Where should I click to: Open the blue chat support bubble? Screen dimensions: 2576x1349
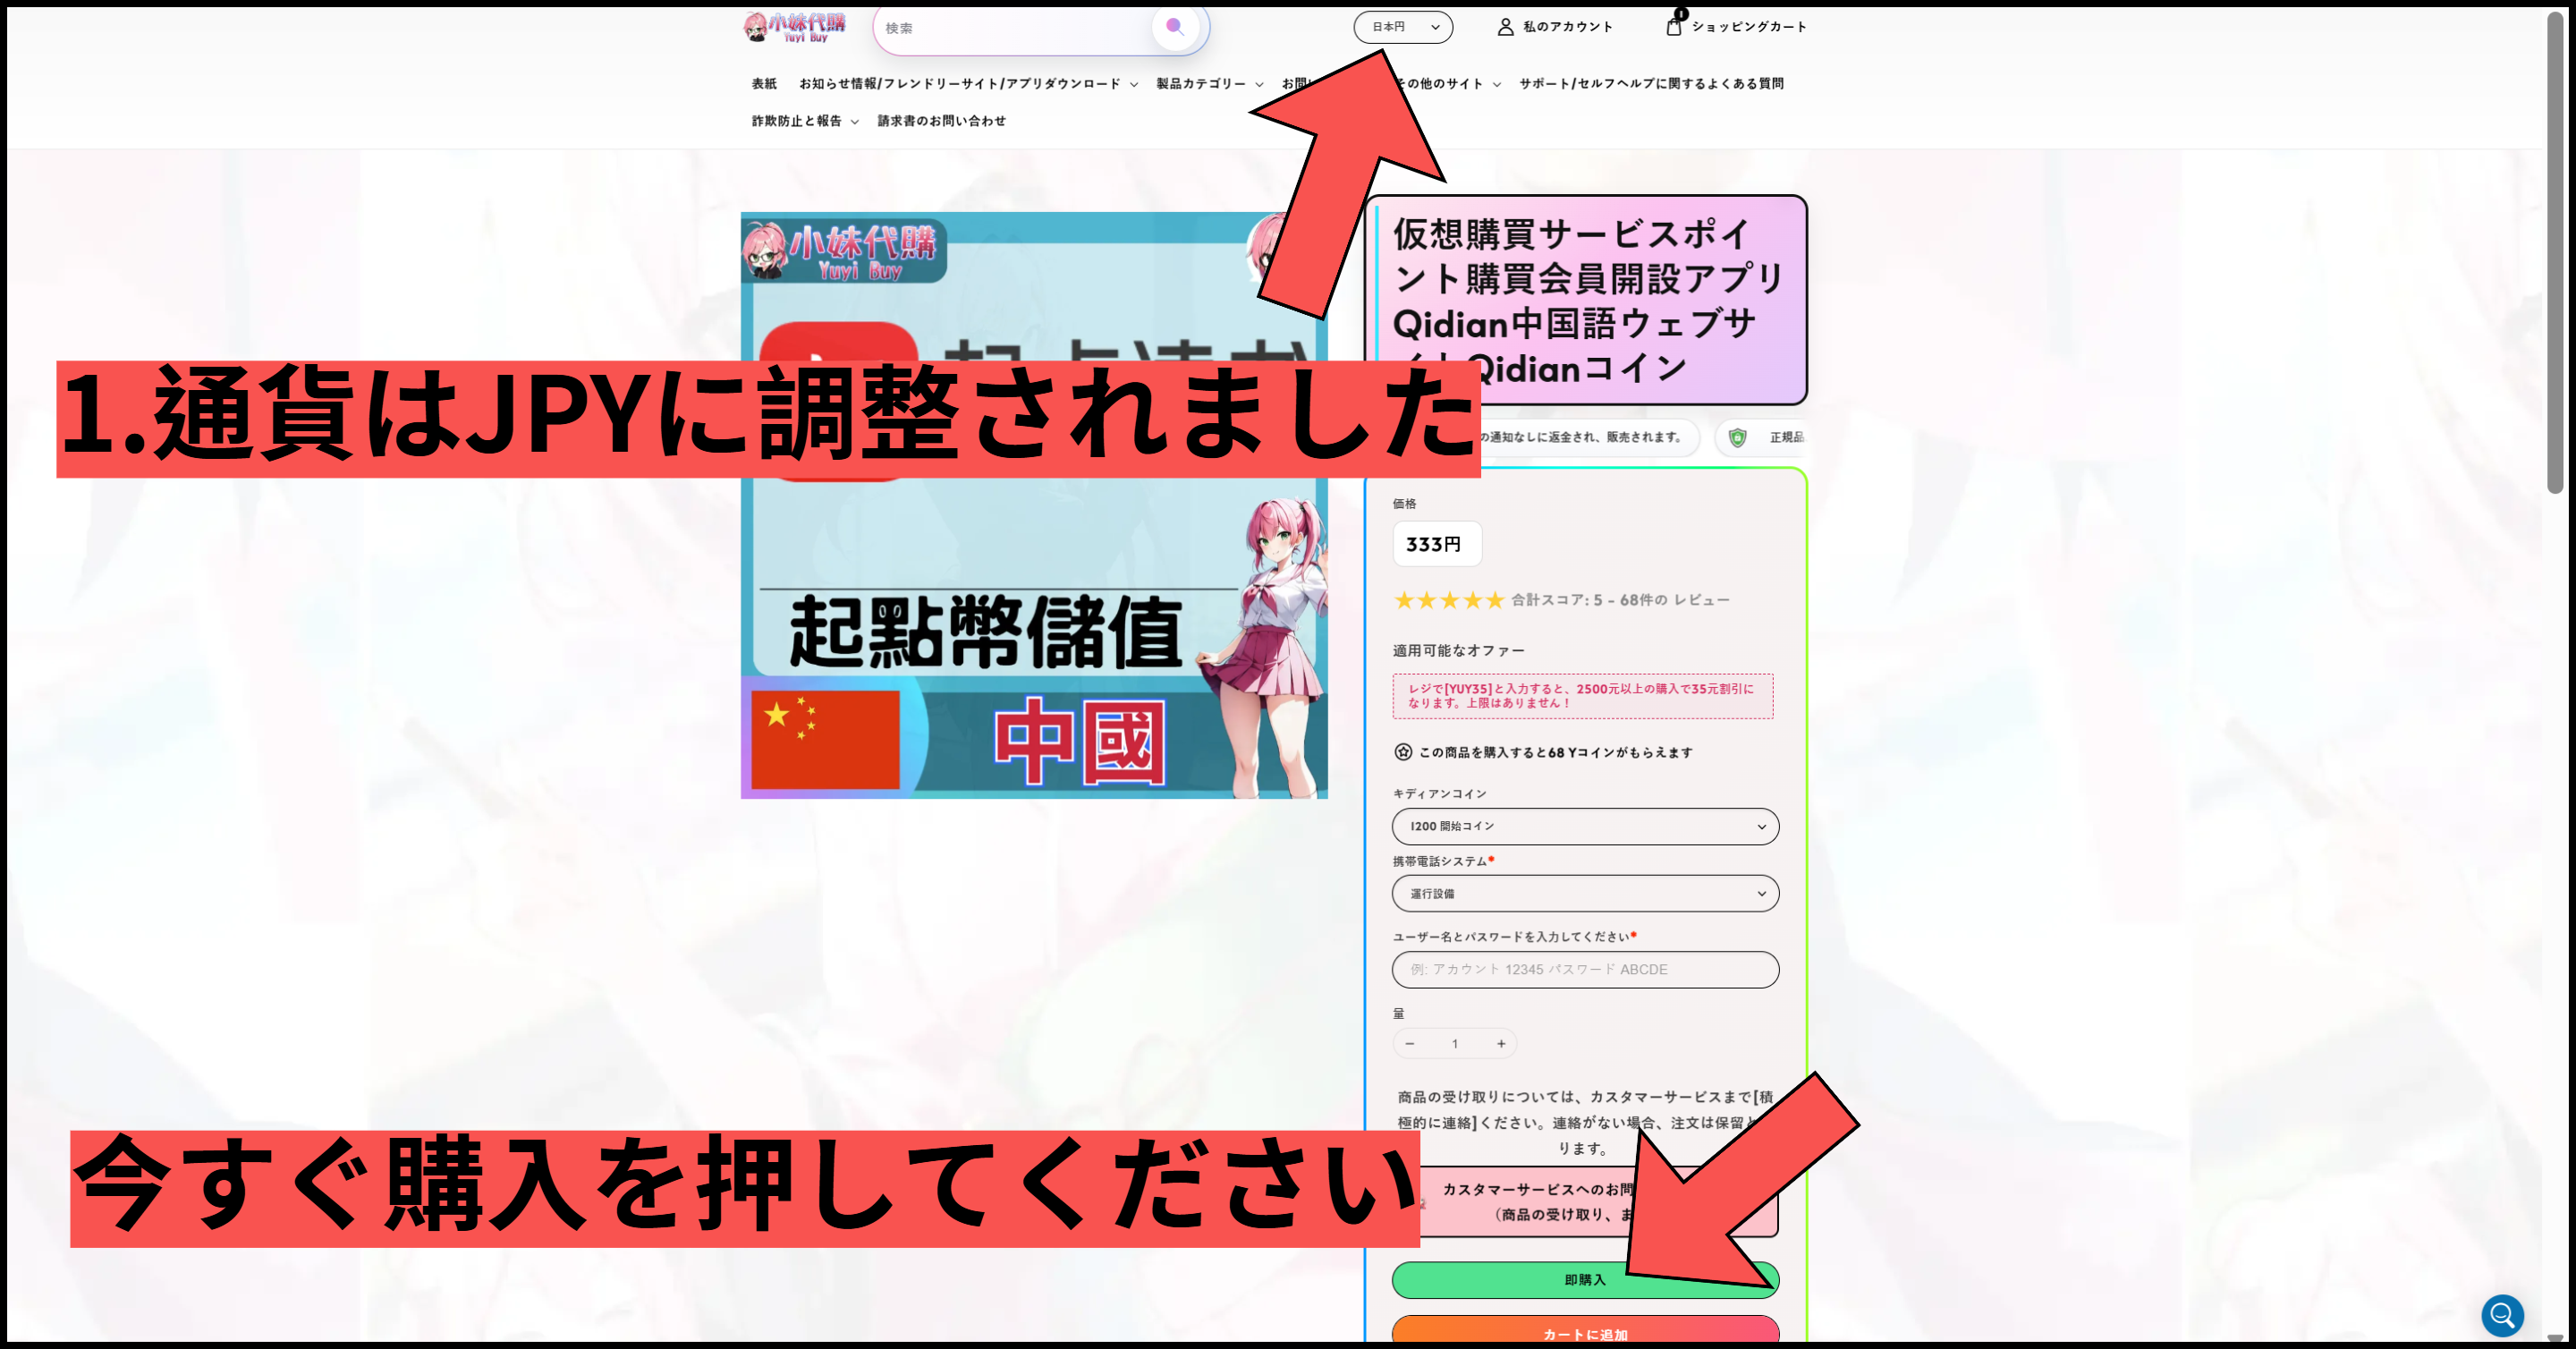pos(2502,1315)
